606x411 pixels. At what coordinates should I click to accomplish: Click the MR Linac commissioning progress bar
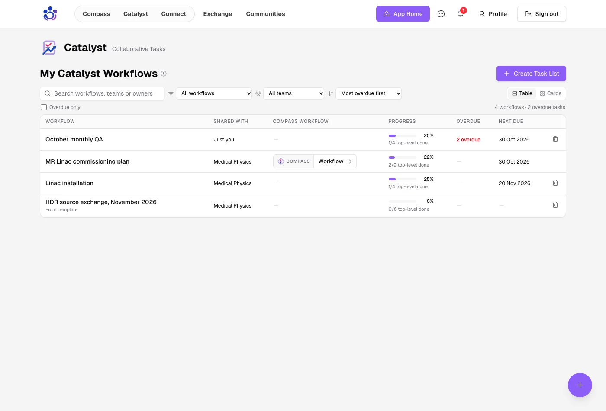pos(403,157)
